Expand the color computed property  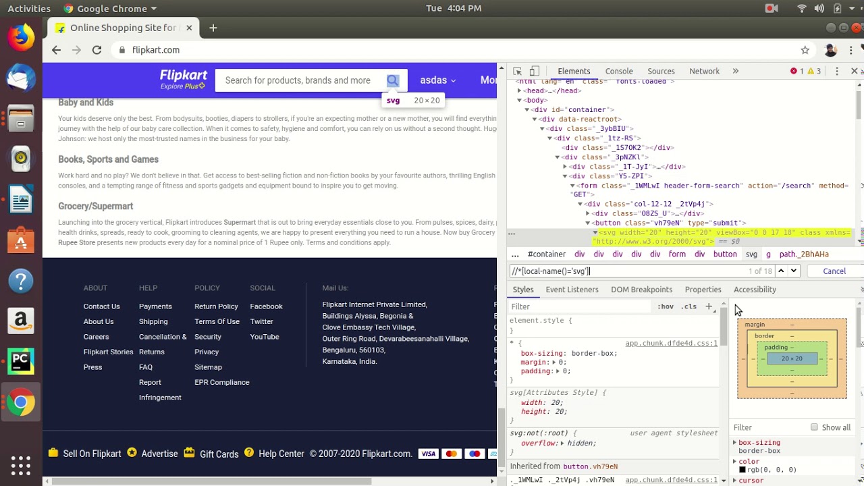point(734,462)
